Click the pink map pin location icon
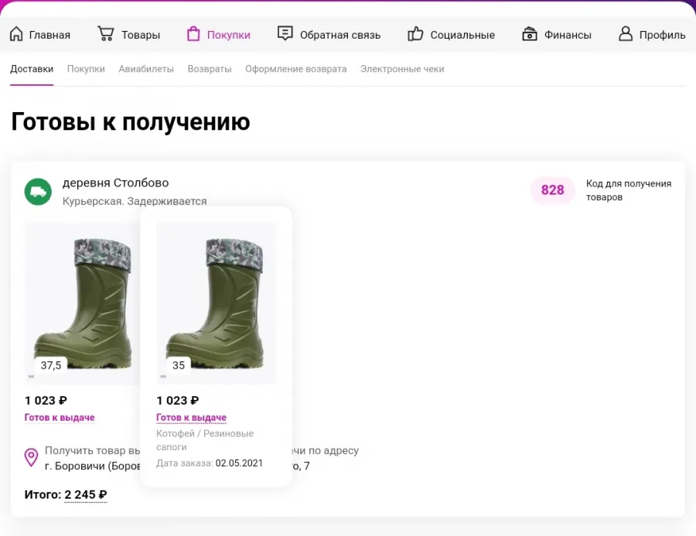The width and height of the screenshot is (696, 536). point(31,457)
